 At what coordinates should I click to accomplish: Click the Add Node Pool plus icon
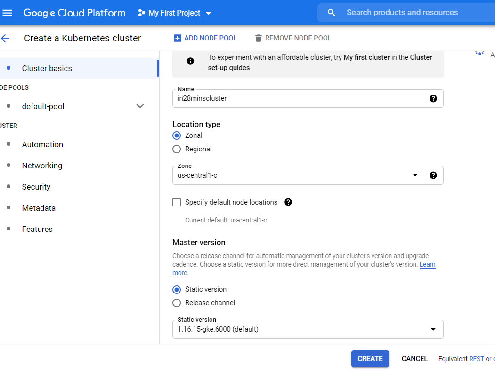click(177, 38)
